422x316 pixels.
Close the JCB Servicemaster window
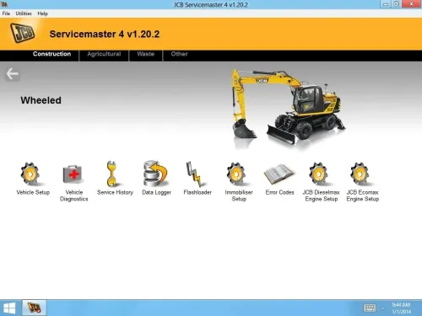click(411, 4)
